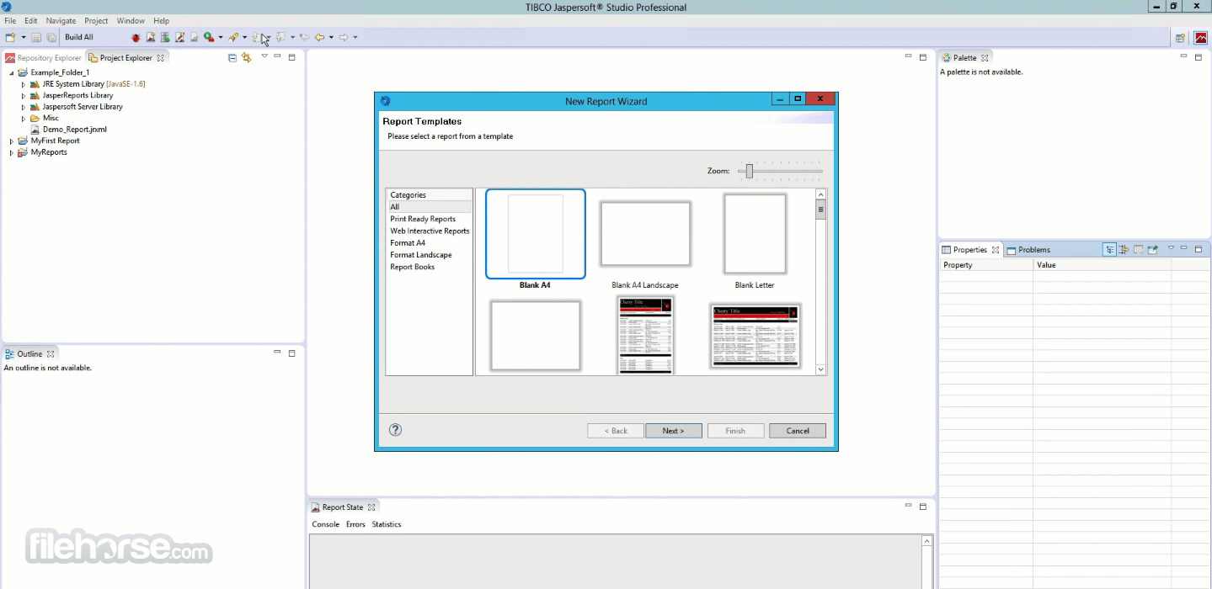Toggle Link with Editor in Project Explorer

(246, 58)
